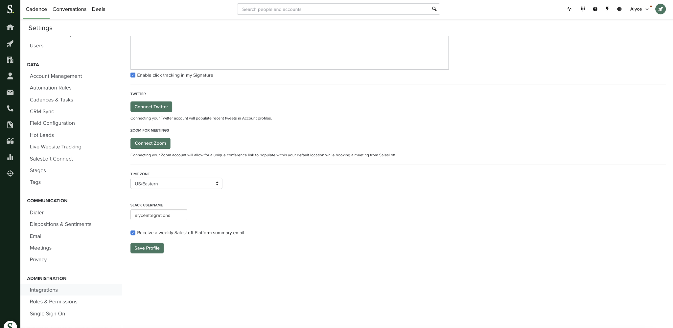Click the green rocket avatar icon
This screenshot has height=328, width=673.
pos(661,9)
